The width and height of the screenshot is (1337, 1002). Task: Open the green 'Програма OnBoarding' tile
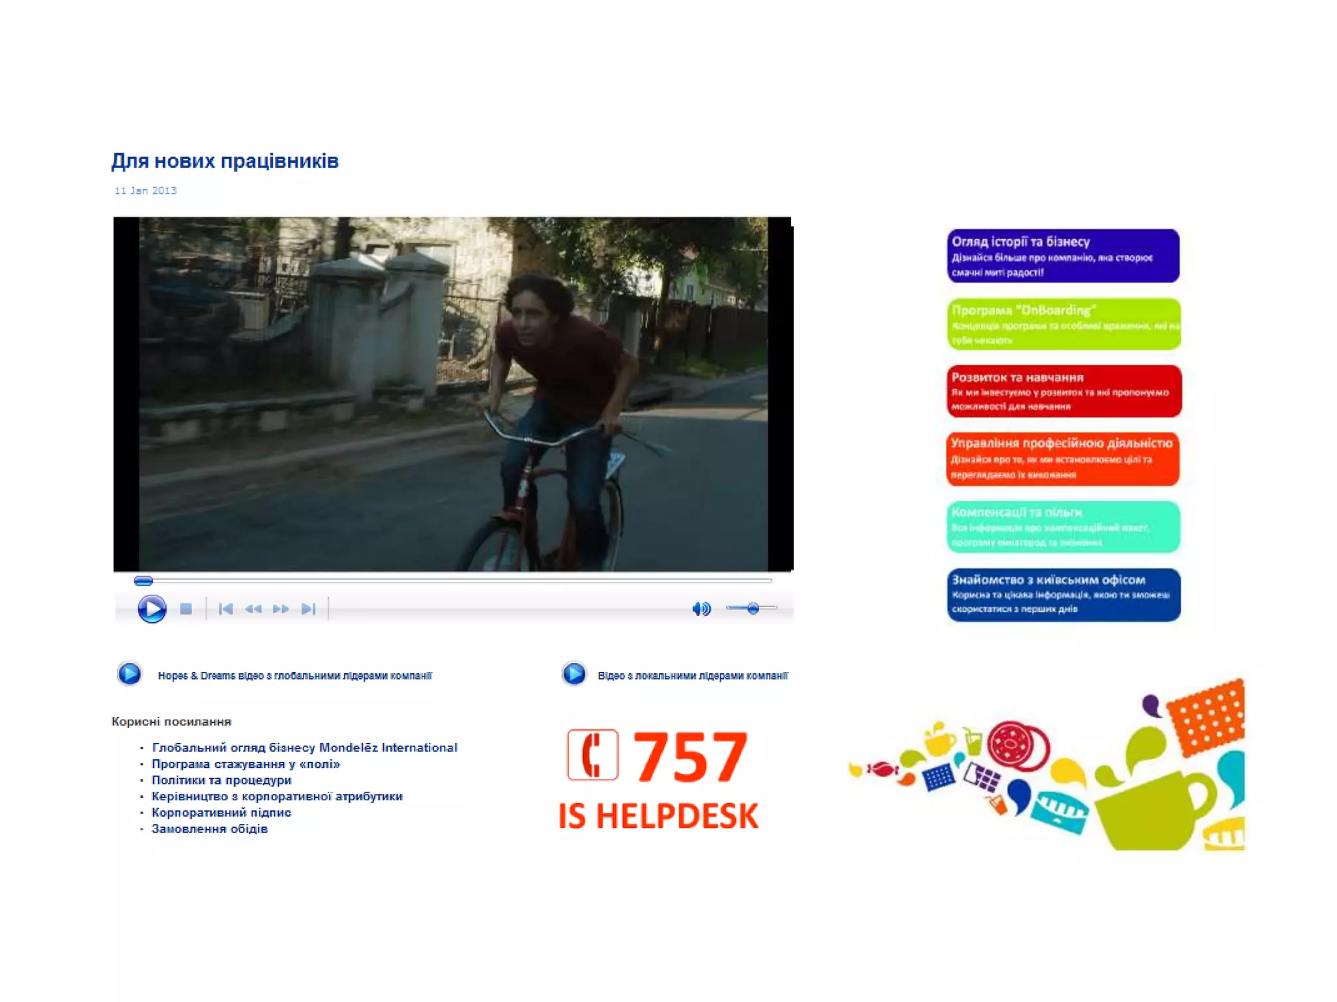coord(1063,324)
